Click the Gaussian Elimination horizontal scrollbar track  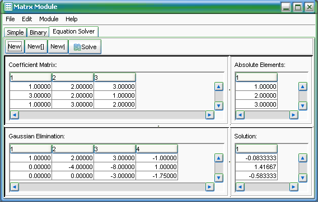coord(112,187)
